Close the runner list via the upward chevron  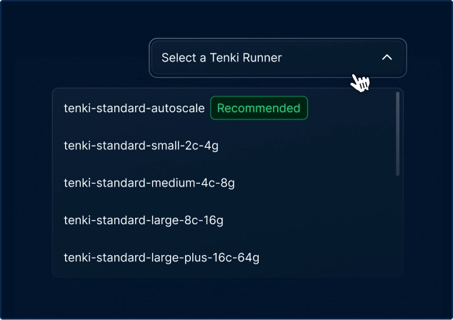(x=387, y=58)
